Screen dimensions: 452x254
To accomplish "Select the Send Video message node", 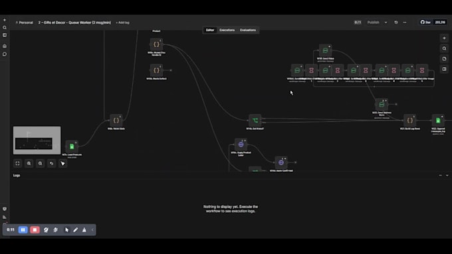I will click(325, 50).
